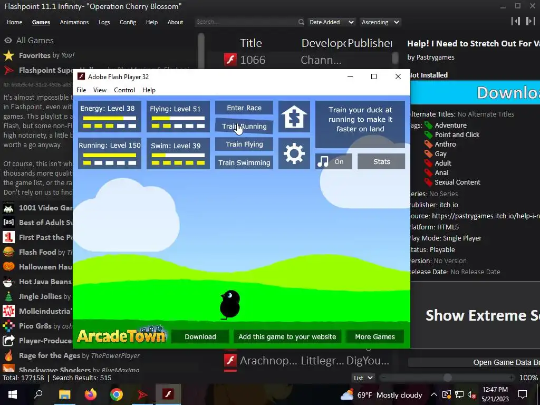Open Halloween Haunts pumpkin playlist icon

[8, 266]
